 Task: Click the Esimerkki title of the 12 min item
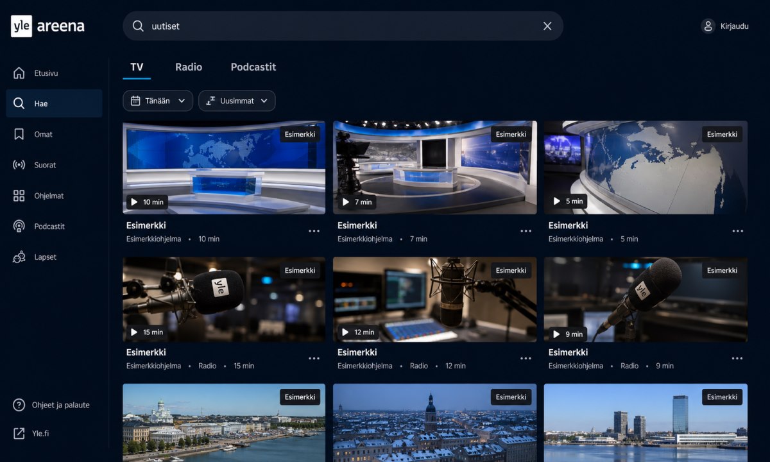[357, 352]
